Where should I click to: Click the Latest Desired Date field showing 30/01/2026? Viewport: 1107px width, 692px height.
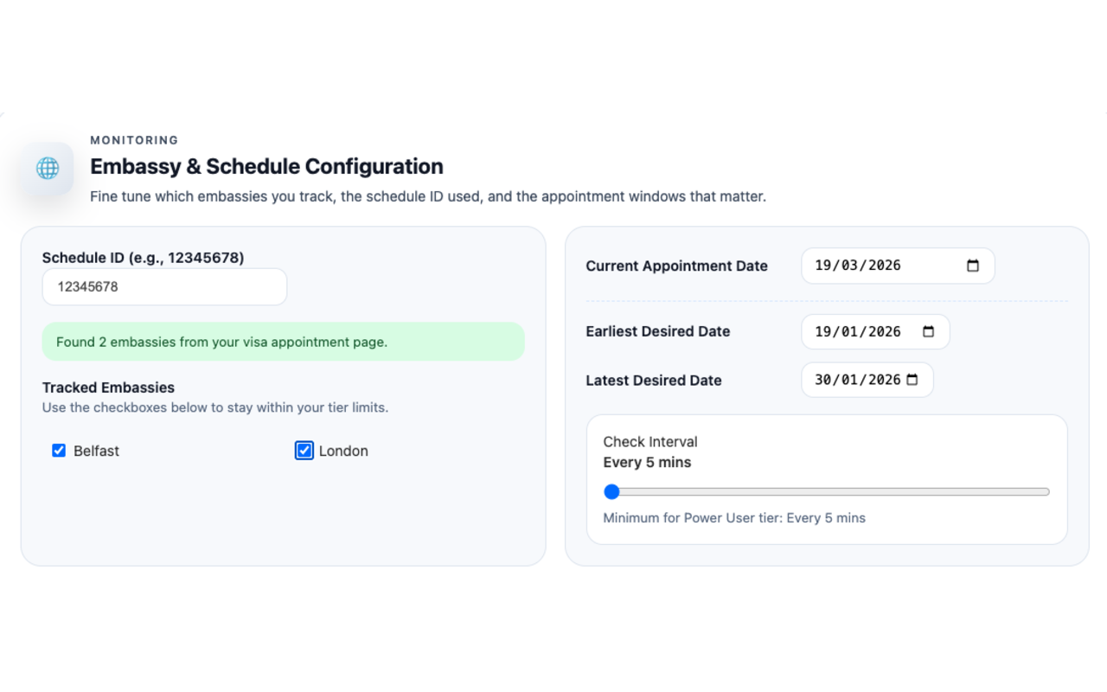856,380
